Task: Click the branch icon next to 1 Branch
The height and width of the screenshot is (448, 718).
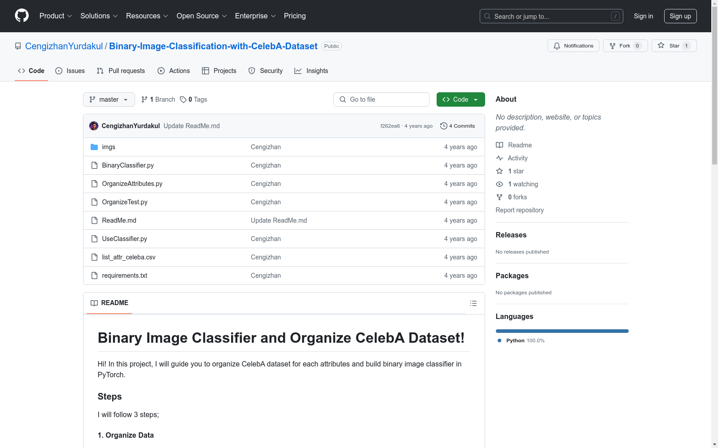Action: click(144, 99)
